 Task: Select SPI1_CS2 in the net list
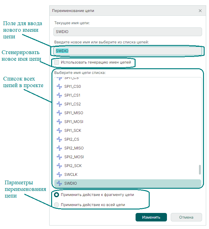point(72,104)
